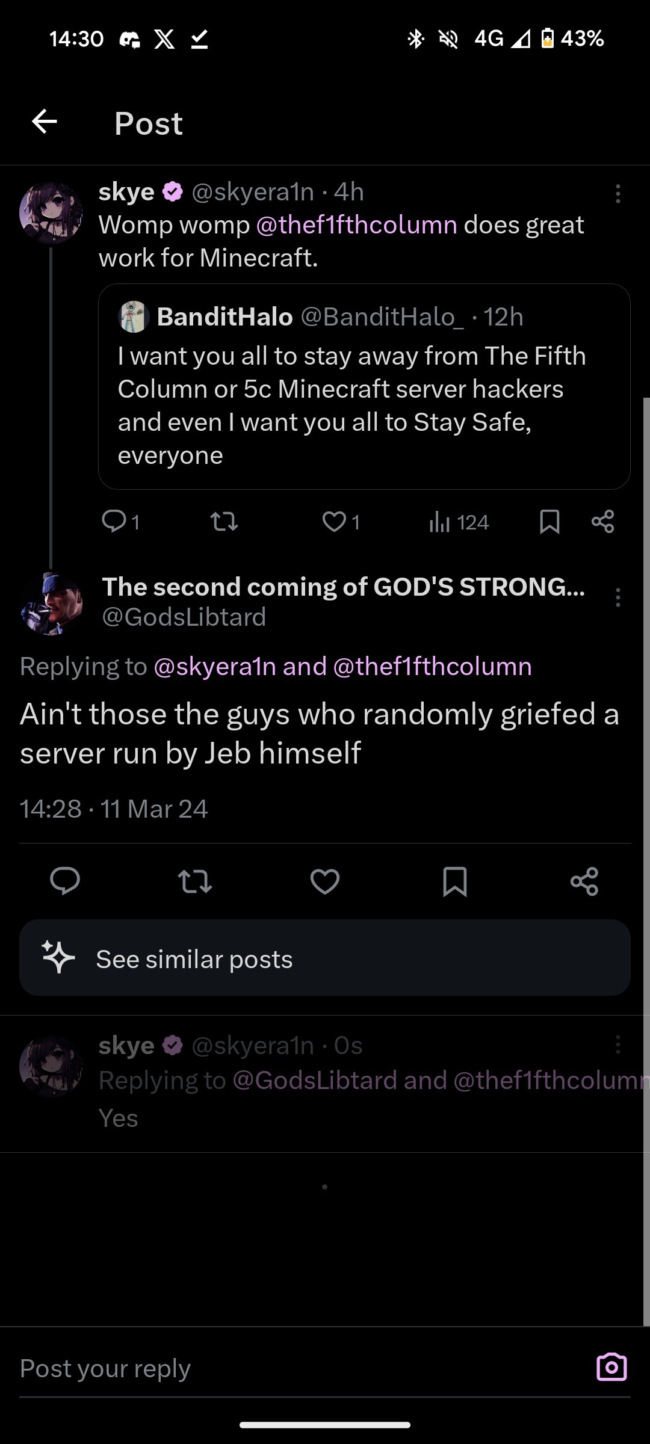
Task: Like the GodsLibtard reply with heart icon
Action: click(325, 882)
